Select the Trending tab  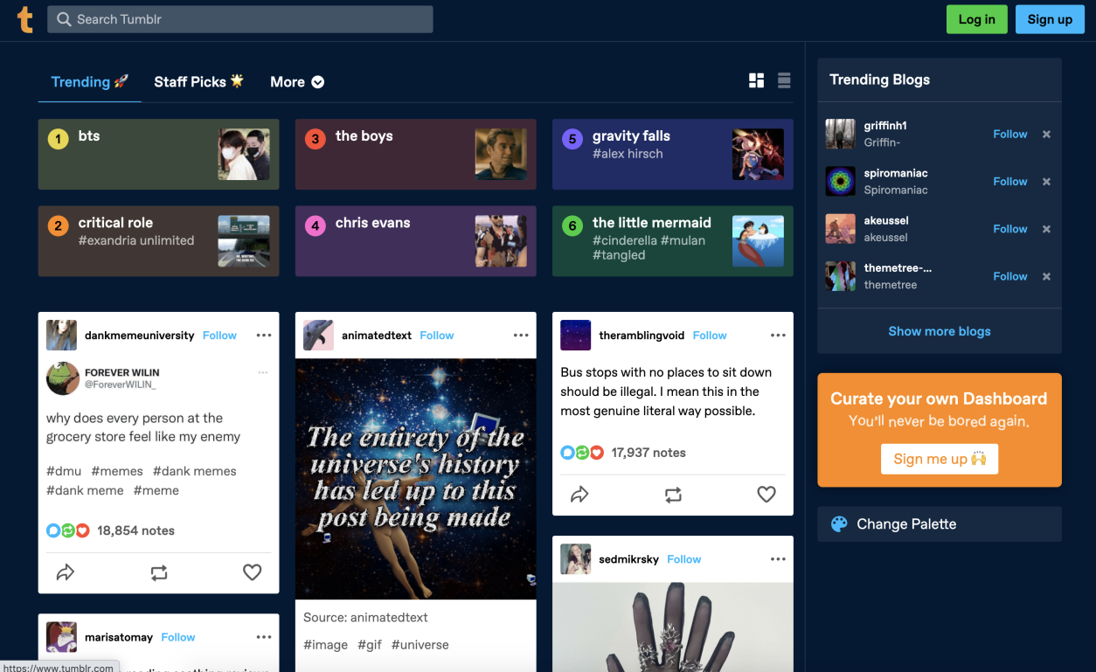89,82
